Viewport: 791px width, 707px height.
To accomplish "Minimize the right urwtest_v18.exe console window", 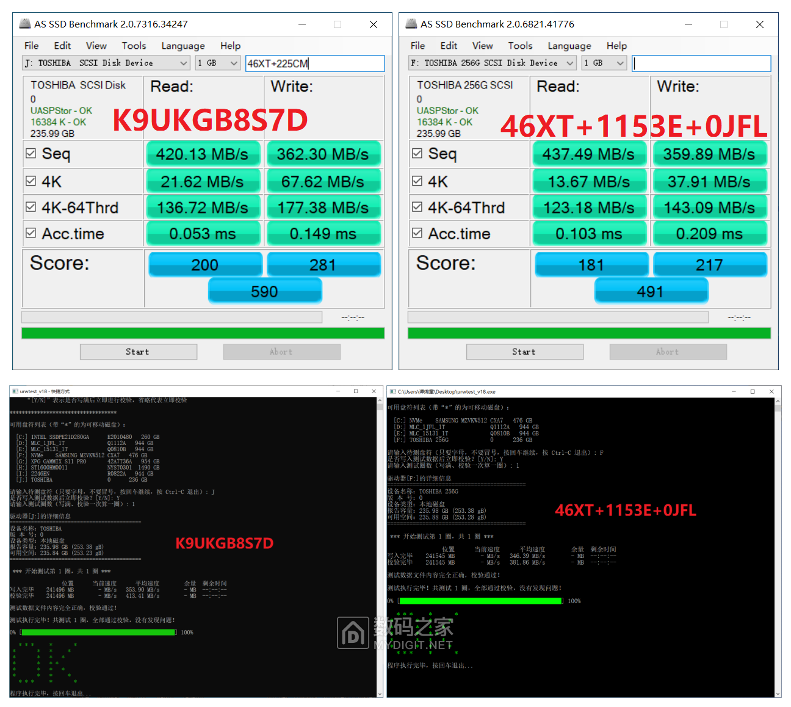I will (x=734, y=391).
